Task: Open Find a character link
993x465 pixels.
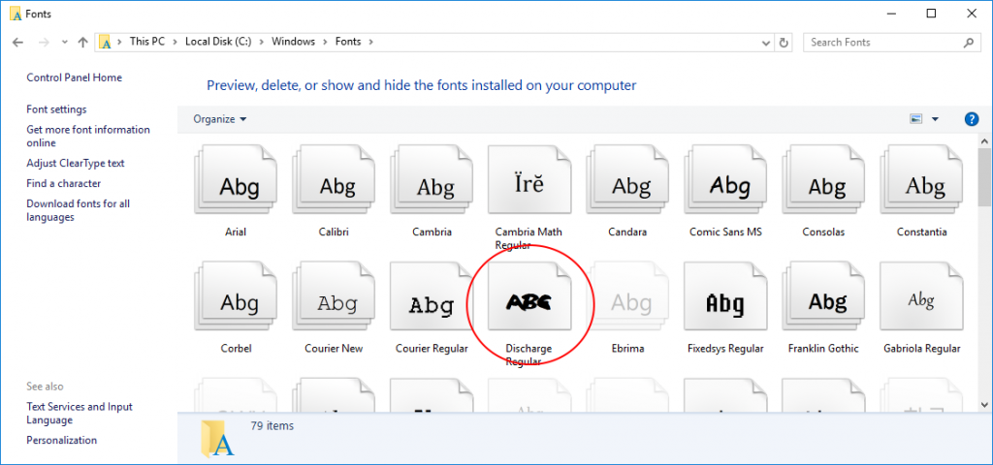Action: pos(63,183)
